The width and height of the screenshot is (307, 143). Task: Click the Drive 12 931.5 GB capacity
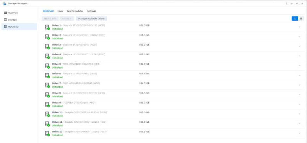click(x=144, y=131)
